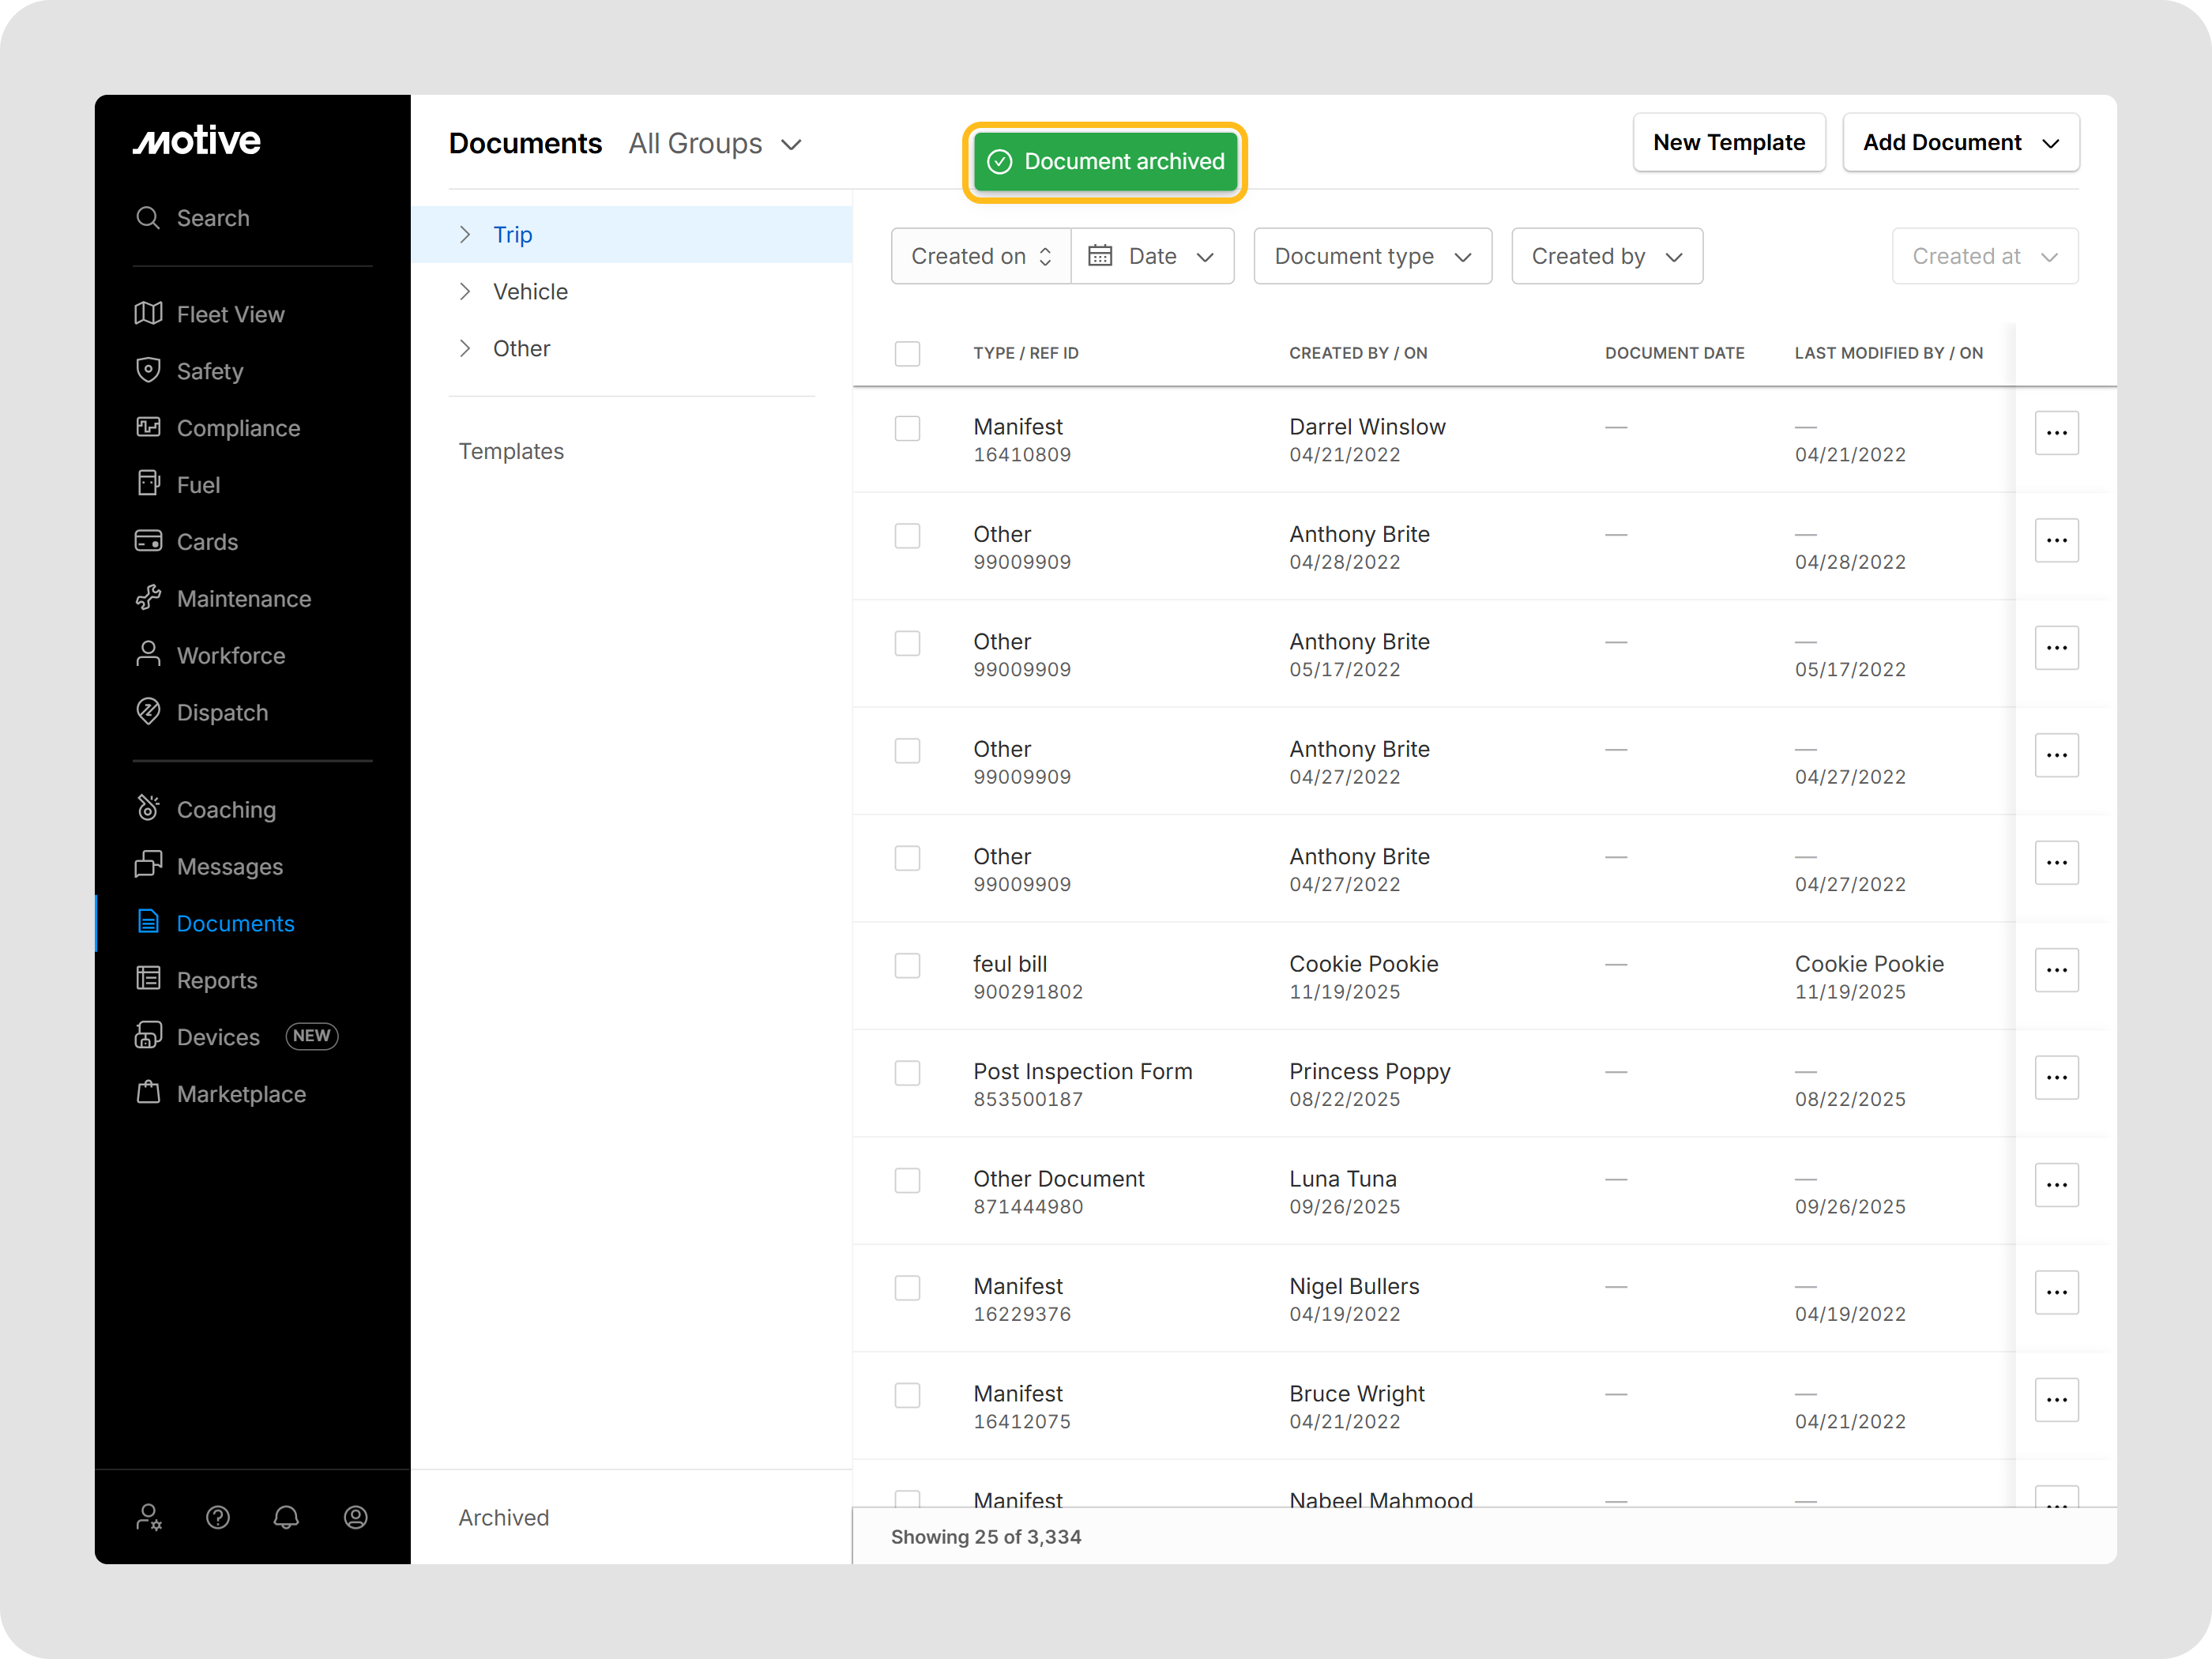Open the Document type filter dropdown
Viewport: 2212px width, 1659px height.
point(1371,256)
